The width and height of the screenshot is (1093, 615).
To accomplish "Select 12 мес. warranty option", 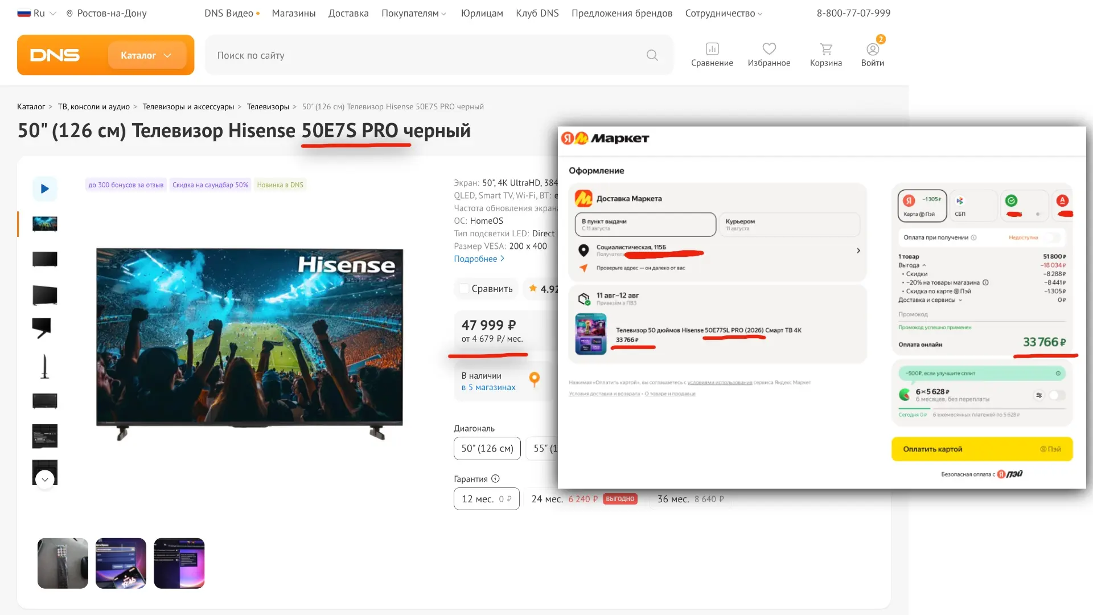I will click(487, 499).
